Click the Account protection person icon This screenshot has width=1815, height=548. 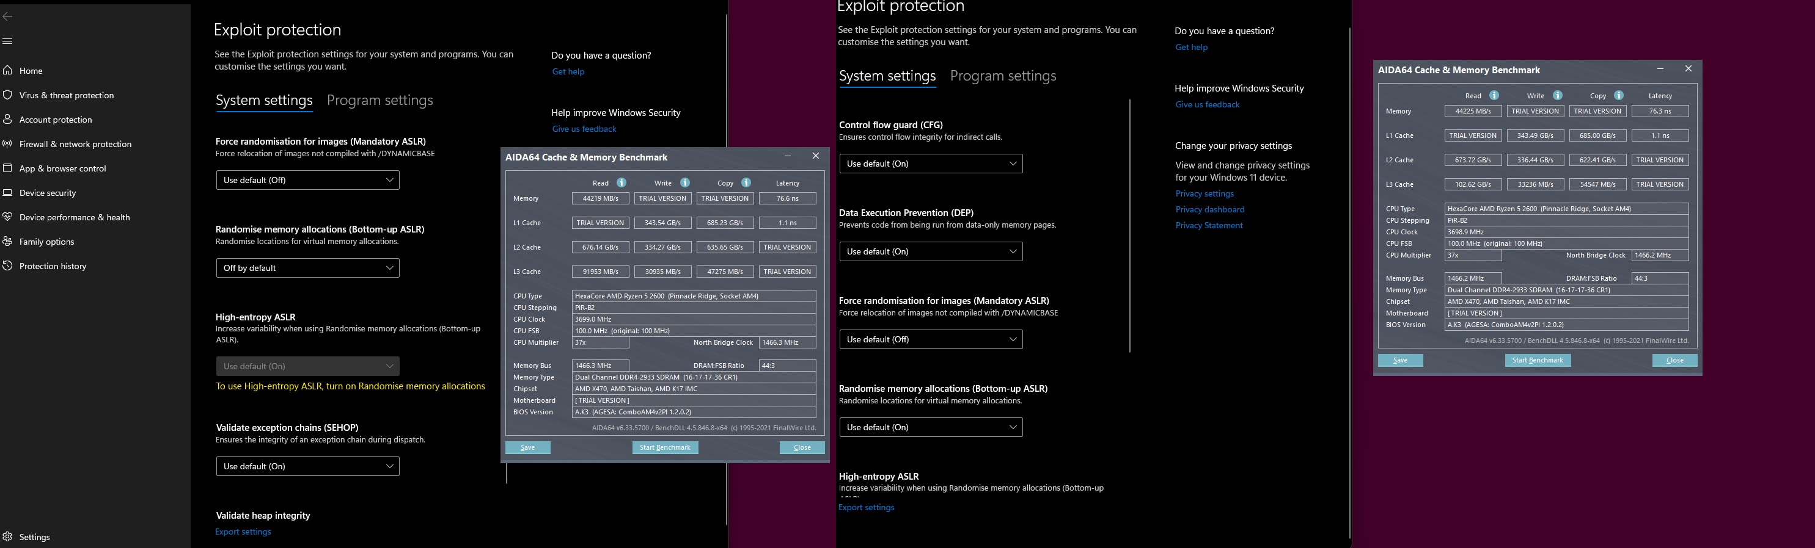(8, 120)
